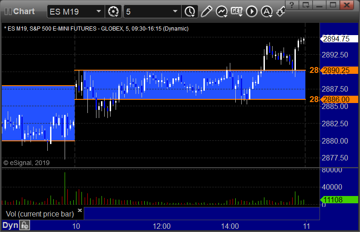Open the chart settings gear icon

pos(113,11)
